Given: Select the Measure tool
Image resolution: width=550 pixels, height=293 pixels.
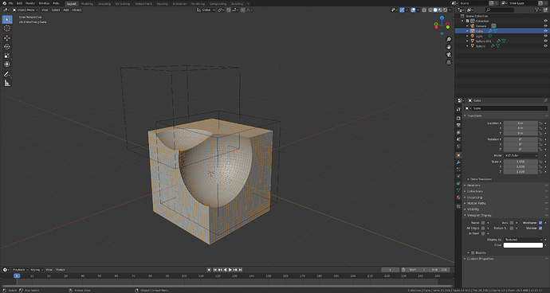Looking at the screenshot, I should point(7,83).
